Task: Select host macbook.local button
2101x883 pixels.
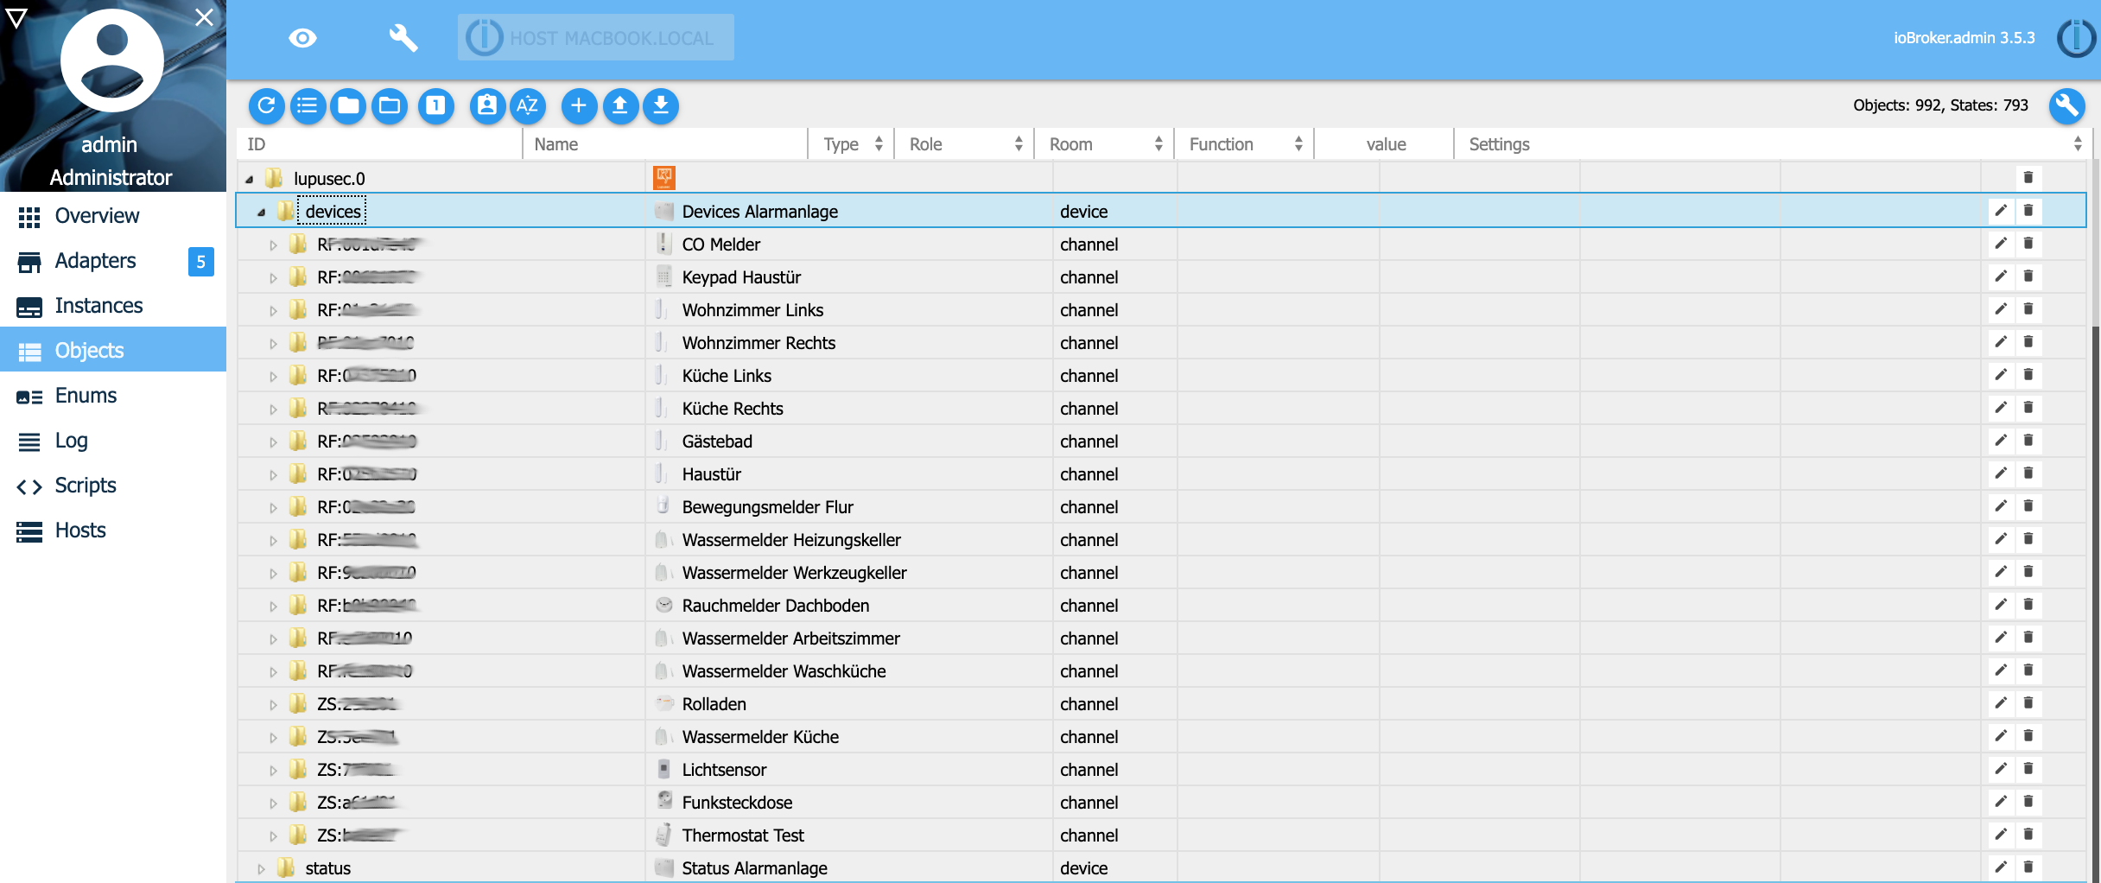Action: (x=596, y=38)
